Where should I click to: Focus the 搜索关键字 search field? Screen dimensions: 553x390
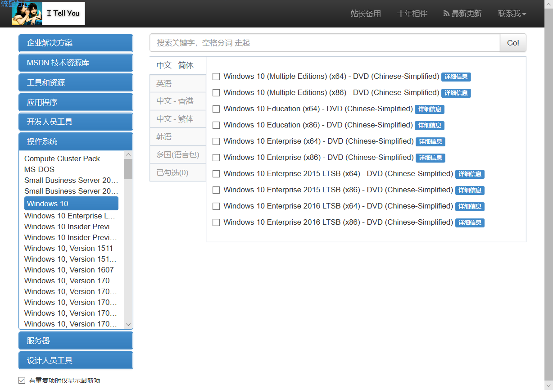click(x=325, y=43)
